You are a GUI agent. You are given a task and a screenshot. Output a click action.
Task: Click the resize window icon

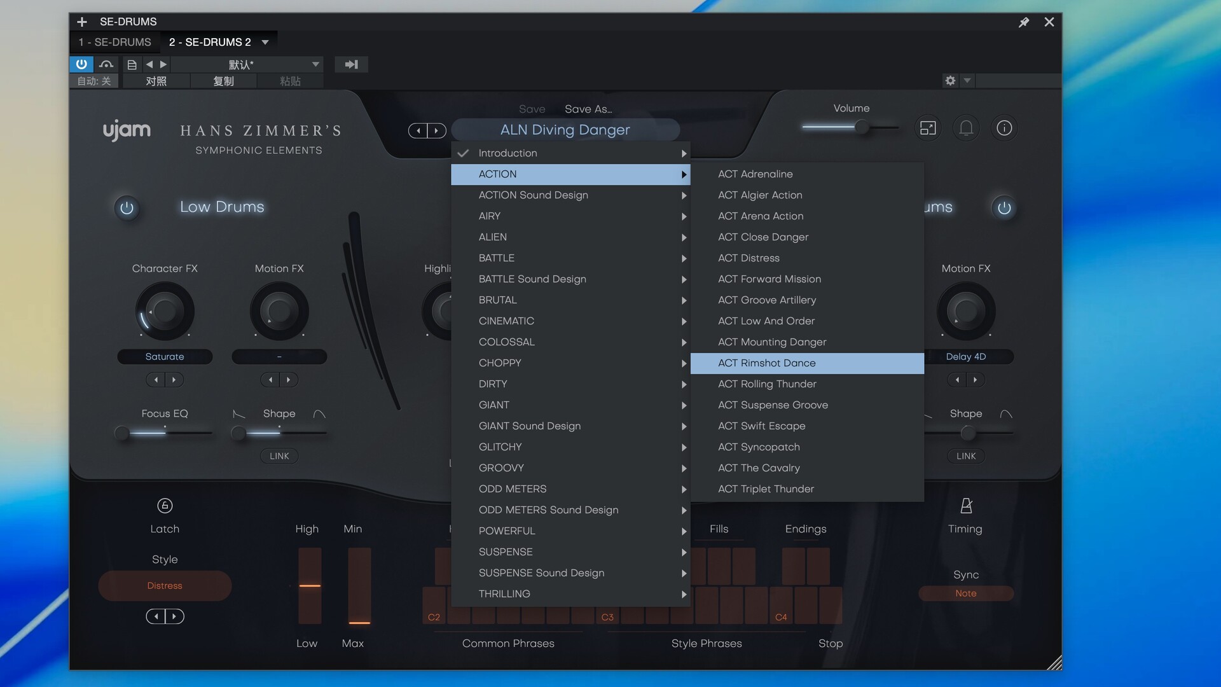pyautogui.click(x=928, y=128)
